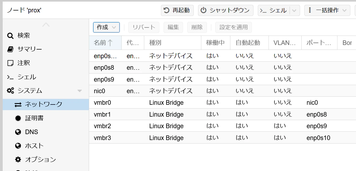Click the System gears icon
Screen dimensions: 356x171
pyautogui.click(x=10, y=91)
